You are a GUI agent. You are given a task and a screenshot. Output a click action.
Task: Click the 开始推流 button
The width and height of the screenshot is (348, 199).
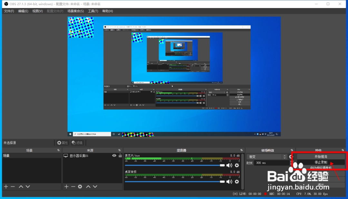point(321,156)
